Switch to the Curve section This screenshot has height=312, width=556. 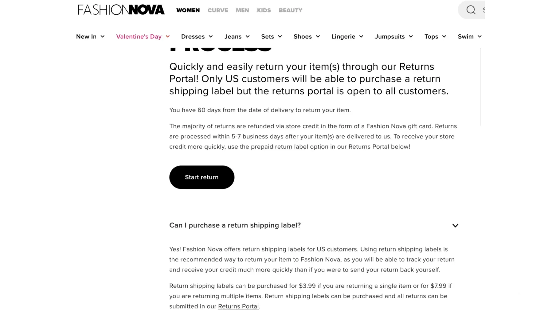pyautogui.click(x=218, y=10)
